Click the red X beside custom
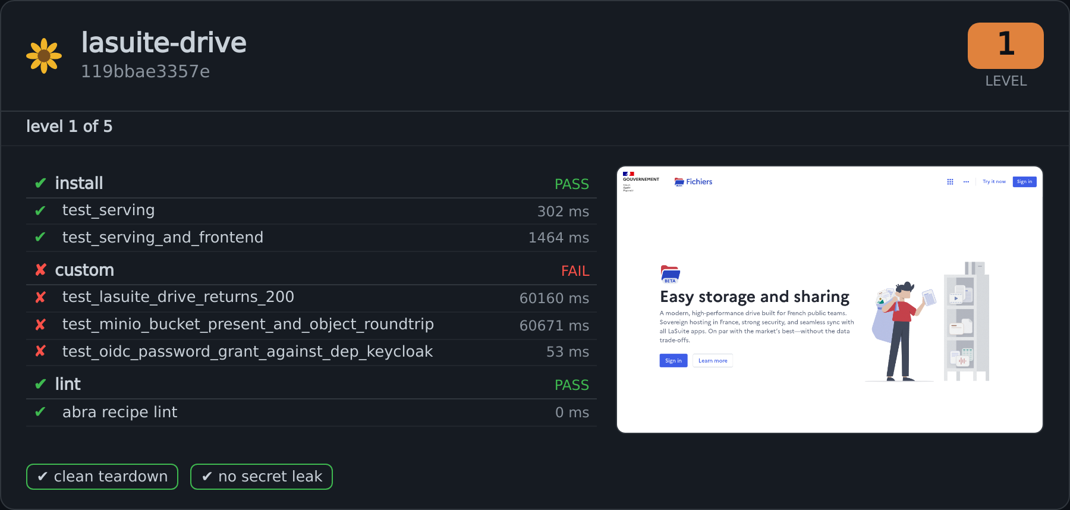The height and width of the screenshot is (510, 1070). (40, 270)
